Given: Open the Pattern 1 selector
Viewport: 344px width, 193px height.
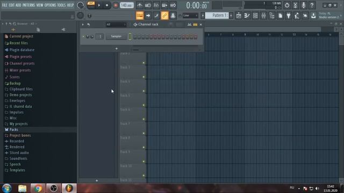Looking at the screenshot, I should [x=217, y=16].
